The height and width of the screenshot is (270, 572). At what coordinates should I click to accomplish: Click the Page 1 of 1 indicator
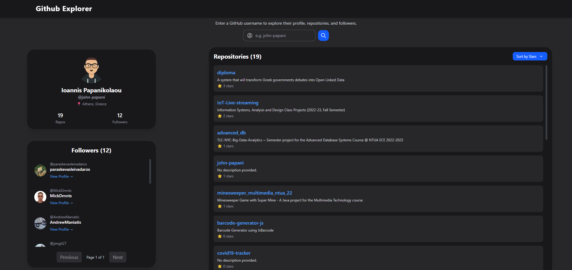95,257
